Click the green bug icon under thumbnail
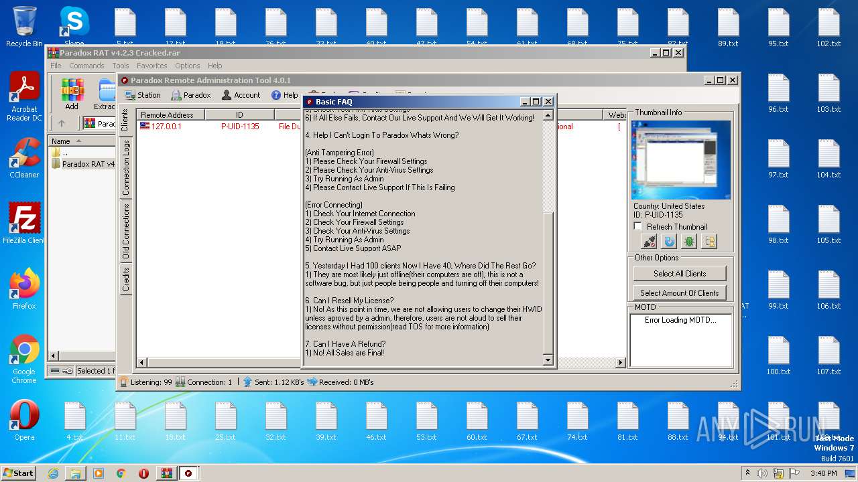Image resolution: width=858 pixels, height=482 pixels. [x=689, y=242]
